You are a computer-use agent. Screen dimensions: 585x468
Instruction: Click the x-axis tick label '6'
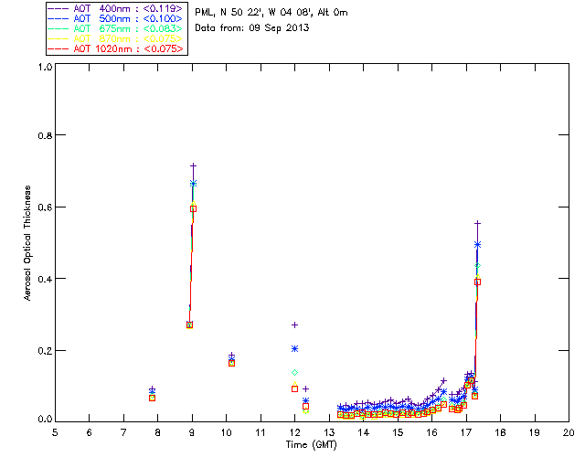90,432
